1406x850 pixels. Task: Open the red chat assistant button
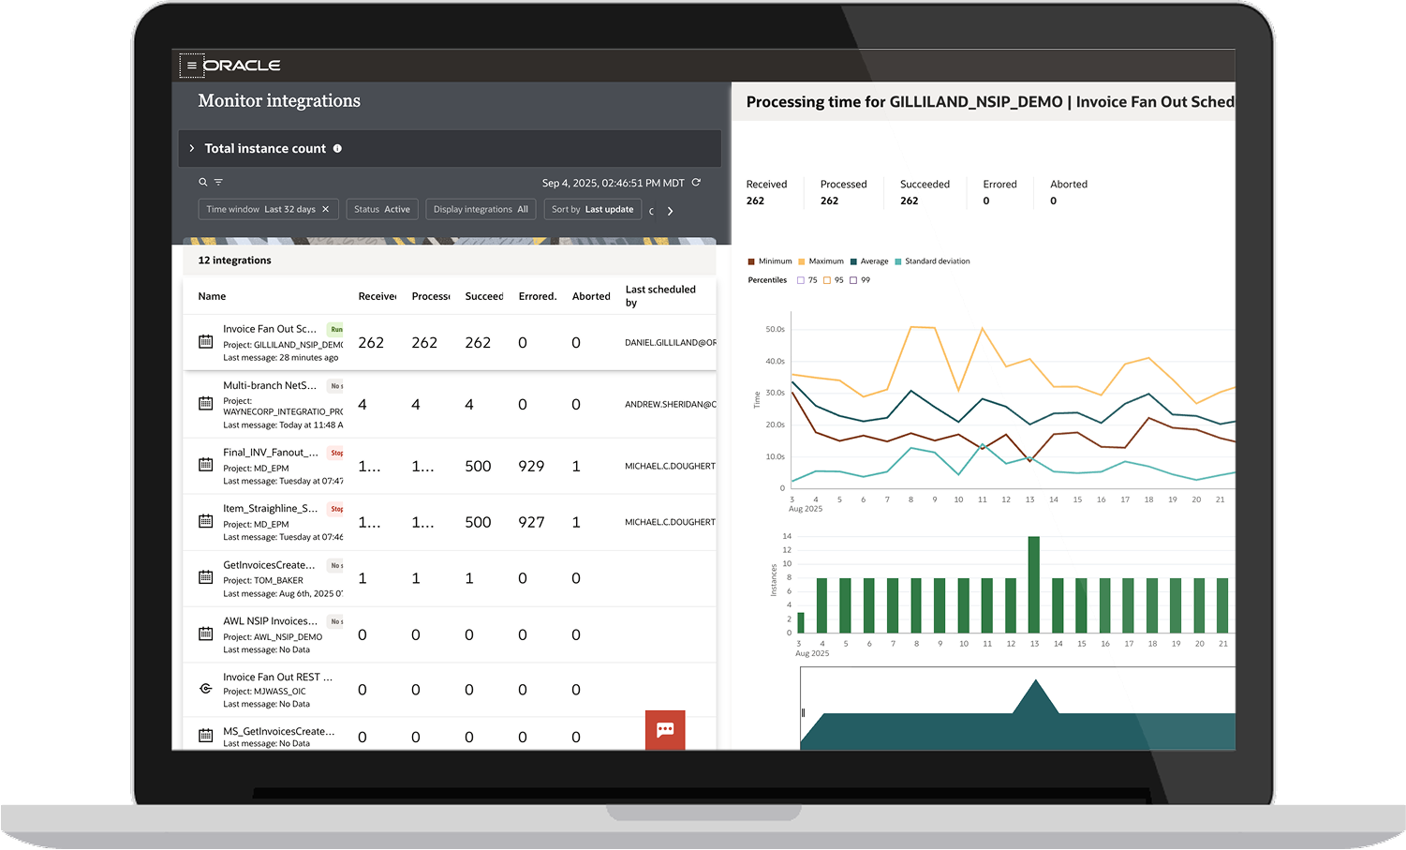665,730
